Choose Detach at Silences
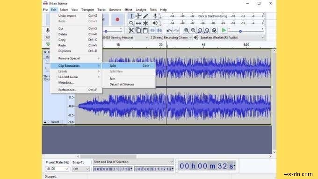Image resolution: width=318 pixels, height=179 pixels. (x=129, y=84)
